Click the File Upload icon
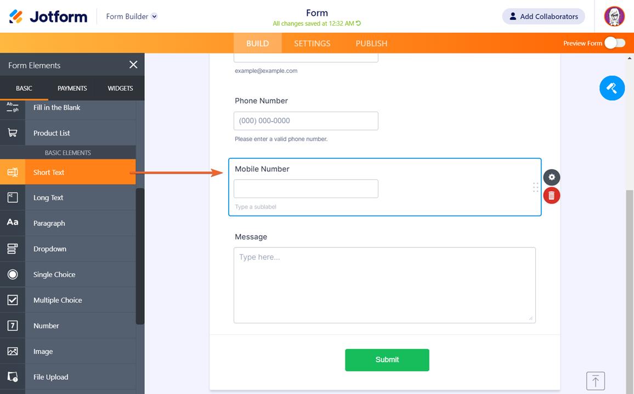 coord(13,376)
